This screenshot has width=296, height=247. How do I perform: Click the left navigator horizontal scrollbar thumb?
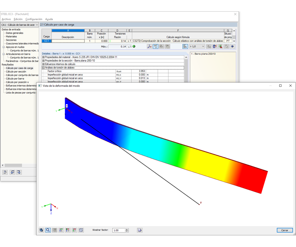click(x=13, y=165)
